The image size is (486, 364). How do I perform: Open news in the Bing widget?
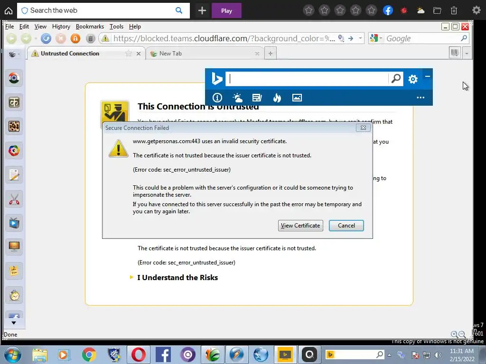point(257,98)
